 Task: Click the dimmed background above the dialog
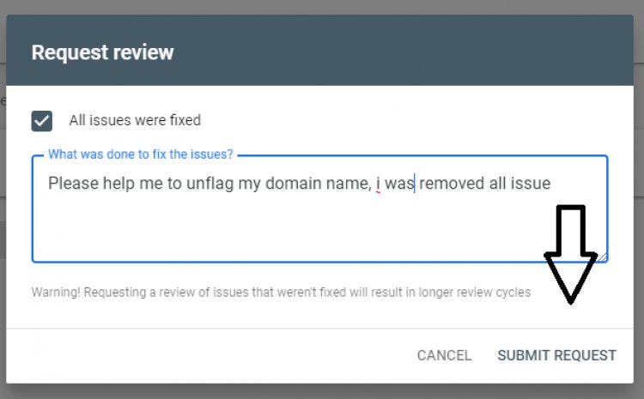point(322,6)
